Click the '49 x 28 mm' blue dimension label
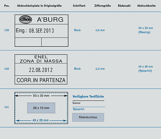161x139 pixels. pos(40,120)
